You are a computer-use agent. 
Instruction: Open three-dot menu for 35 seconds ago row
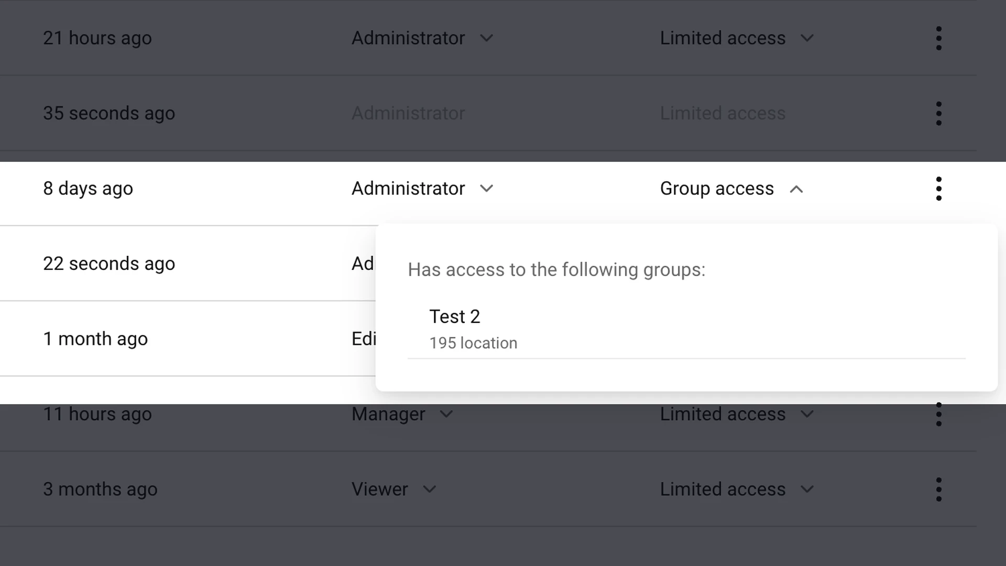(938, 113)
